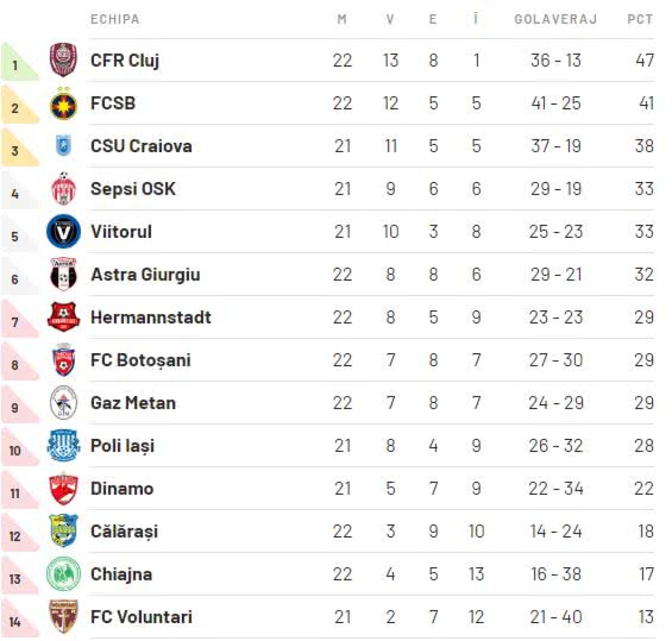The width and height of the screenshot is (672, 641).
Task: Sort table by the PCT column header
Action: 640,20
